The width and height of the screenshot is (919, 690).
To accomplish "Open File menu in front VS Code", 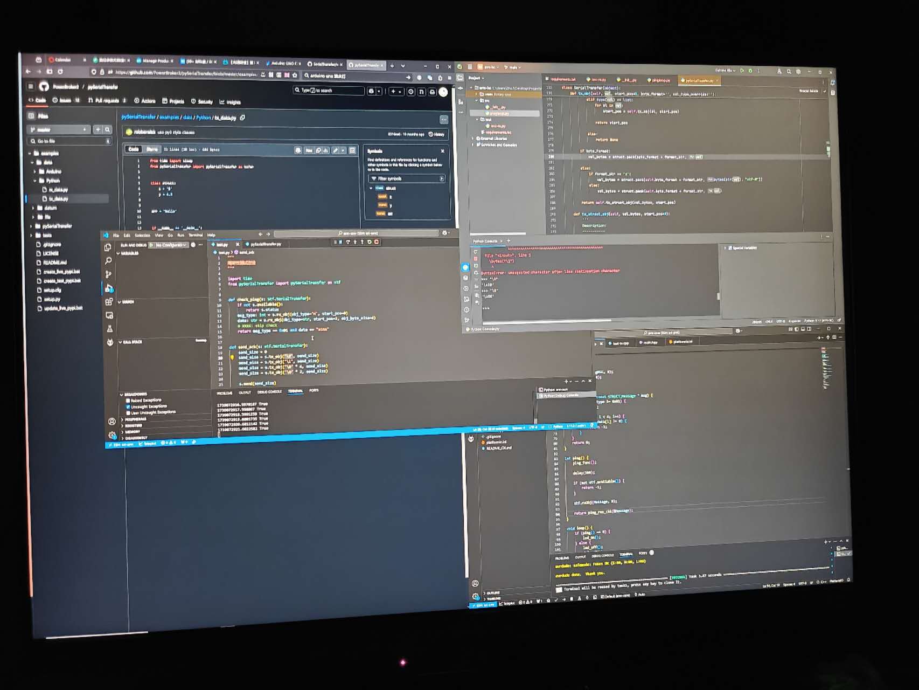I will click(x=116, y=235).
